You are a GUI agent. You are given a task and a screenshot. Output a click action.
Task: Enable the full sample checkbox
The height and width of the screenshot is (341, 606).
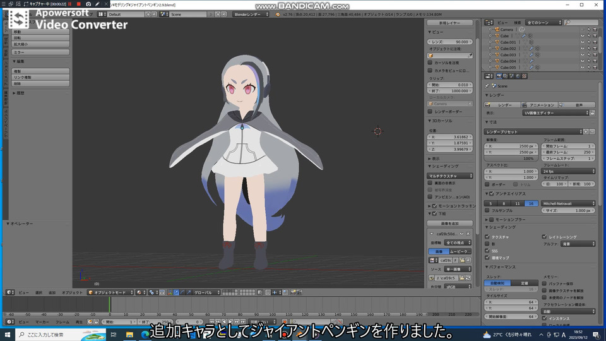pos(487,210)
